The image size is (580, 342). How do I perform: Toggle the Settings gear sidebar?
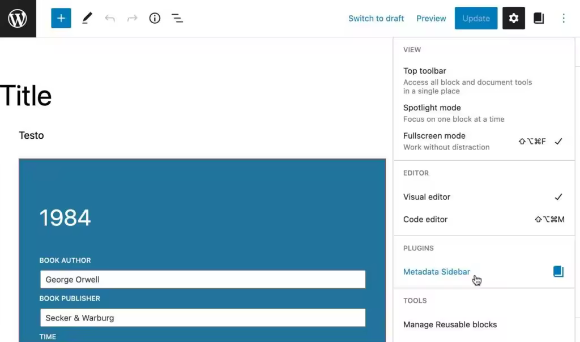pos(513,18)
